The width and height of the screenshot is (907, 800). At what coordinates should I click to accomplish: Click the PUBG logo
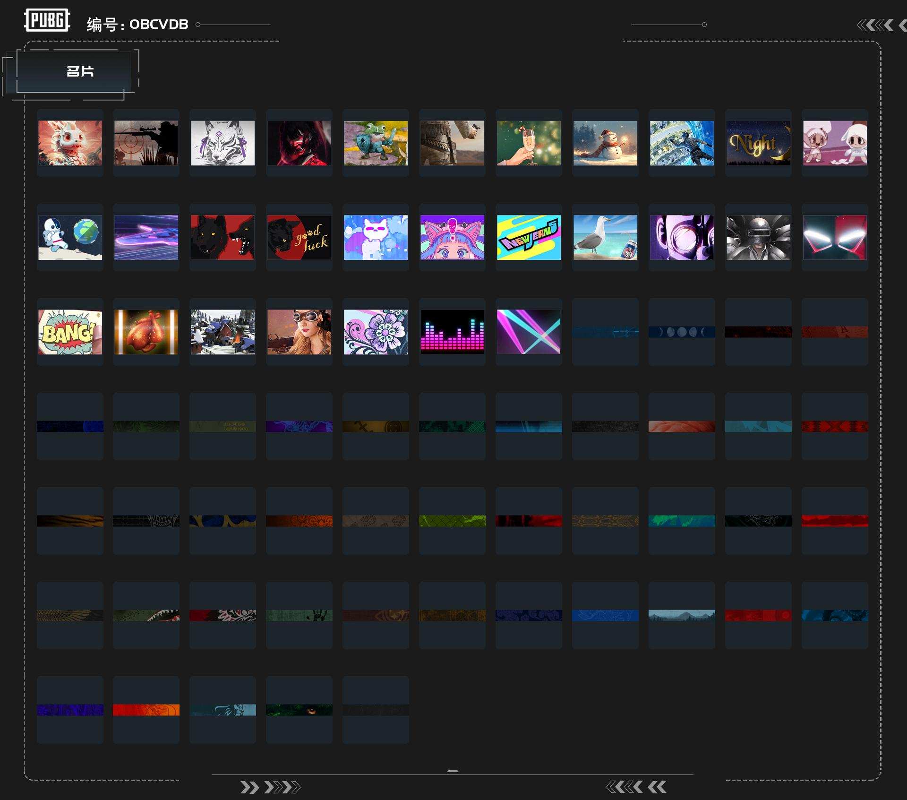[x=47, y=20]
